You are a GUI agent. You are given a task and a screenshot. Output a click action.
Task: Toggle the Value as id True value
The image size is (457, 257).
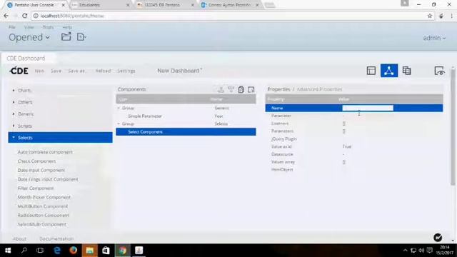[x=347, y=146]
